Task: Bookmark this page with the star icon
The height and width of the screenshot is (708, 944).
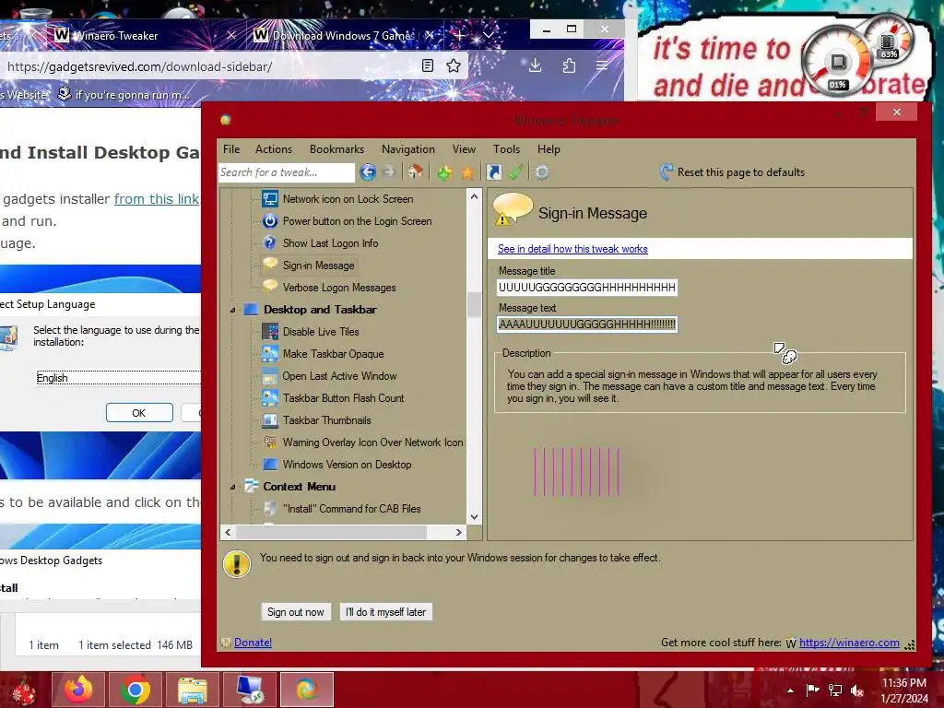Action: pyautogui.click(x=454, y=65)
